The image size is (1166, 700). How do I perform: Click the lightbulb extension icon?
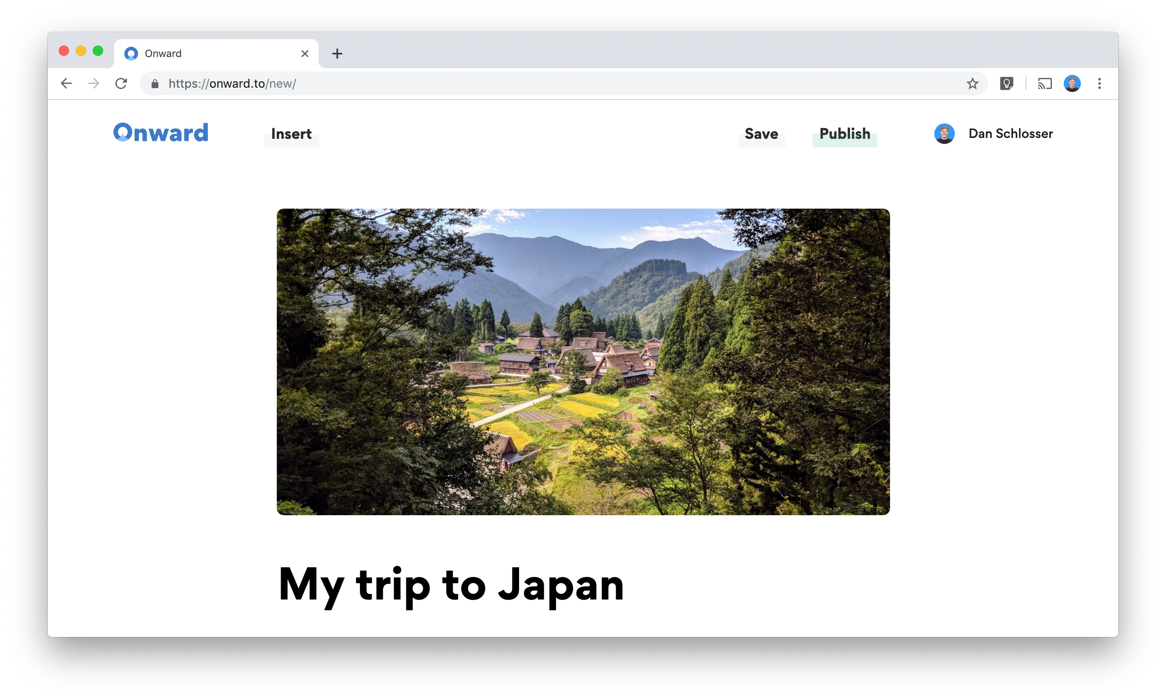pyautogui.click(x=1006, y=83)
